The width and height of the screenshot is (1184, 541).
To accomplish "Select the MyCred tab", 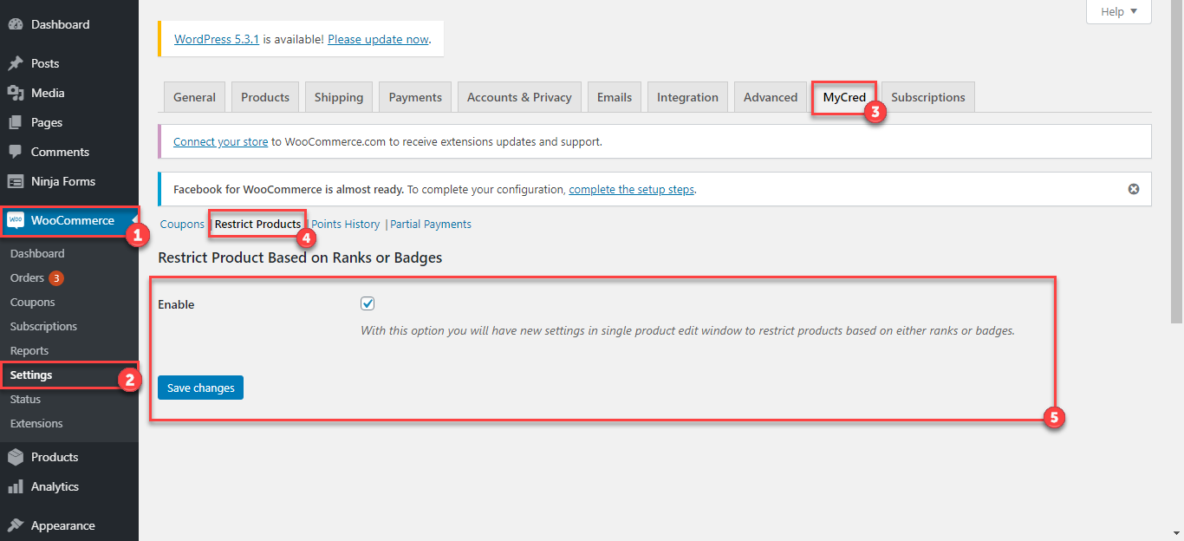I will point(844,97).
